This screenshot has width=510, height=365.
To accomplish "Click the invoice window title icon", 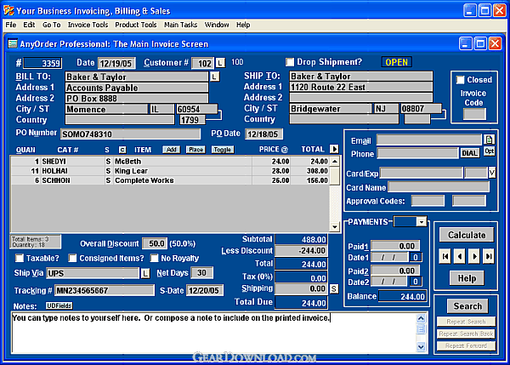I will point(13,43).
